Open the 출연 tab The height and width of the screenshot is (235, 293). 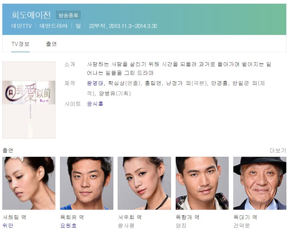(x=51, y=44)
